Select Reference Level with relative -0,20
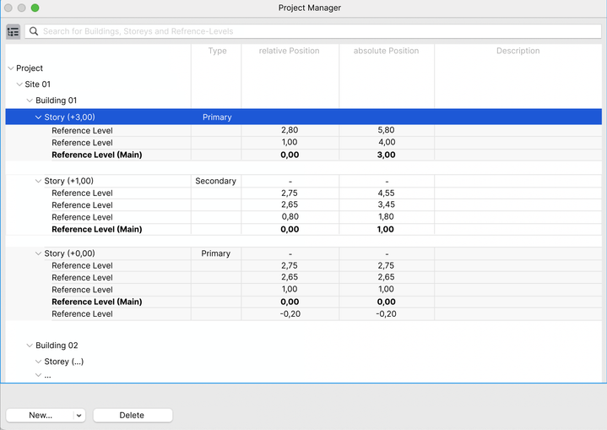The width and height of the screenshot is (607, 430). [x=82, y=313]
